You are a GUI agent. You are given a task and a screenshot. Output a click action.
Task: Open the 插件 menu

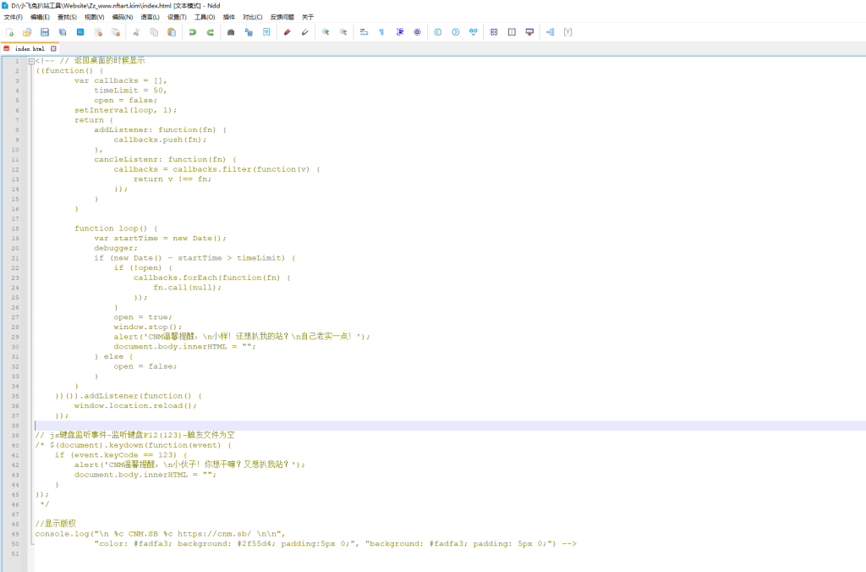(x=228, y=17)
